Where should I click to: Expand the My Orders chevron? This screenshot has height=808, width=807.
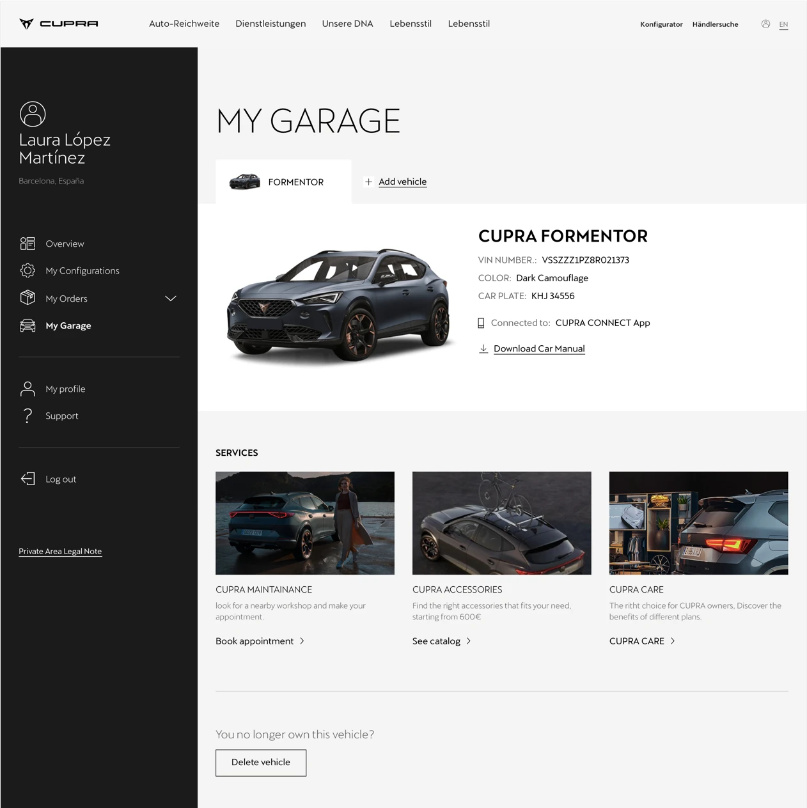171,299
